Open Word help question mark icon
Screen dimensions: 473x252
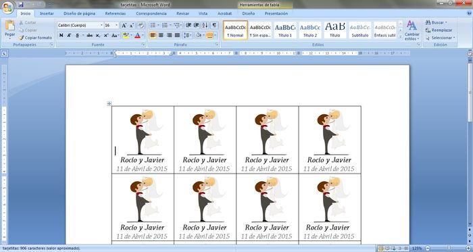click(x=469, y=14)
